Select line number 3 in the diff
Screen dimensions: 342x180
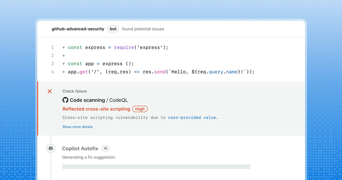(52, 64)
